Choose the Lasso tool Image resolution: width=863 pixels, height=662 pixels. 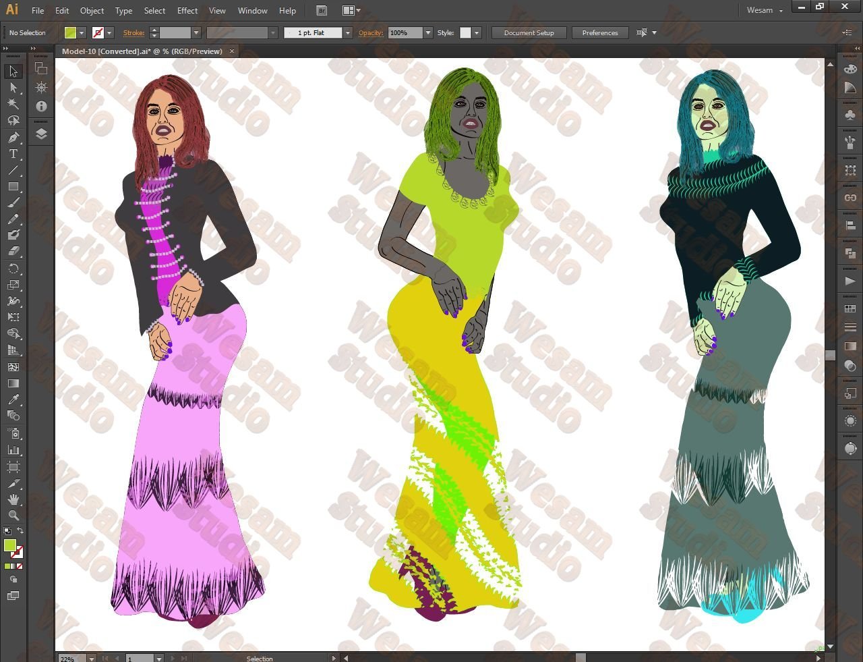tap(13, 121)
